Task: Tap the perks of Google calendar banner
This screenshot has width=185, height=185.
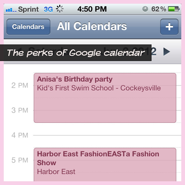Action: (76, 53)
